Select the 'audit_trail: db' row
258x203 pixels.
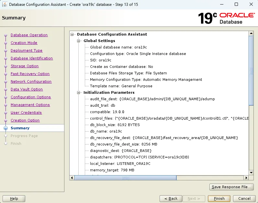[x=103, y=105]
